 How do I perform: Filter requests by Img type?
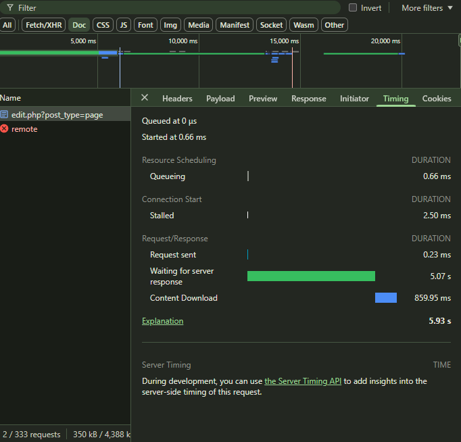coord(170,25)
